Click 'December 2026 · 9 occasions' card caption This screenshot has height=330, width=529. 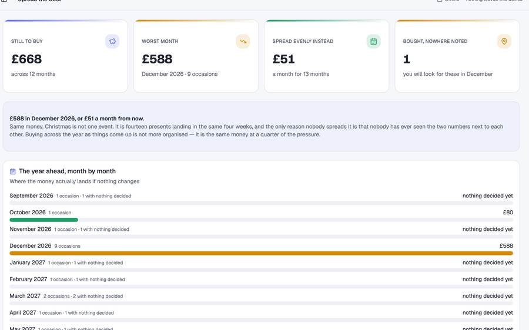click(x=179, y=74)
